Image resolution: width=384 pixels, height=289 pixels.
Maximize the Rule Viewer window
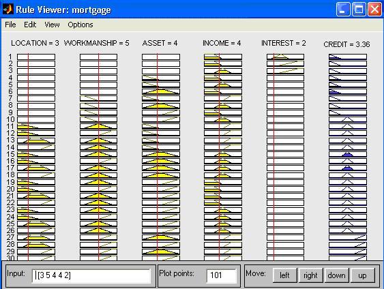(359, 10)
